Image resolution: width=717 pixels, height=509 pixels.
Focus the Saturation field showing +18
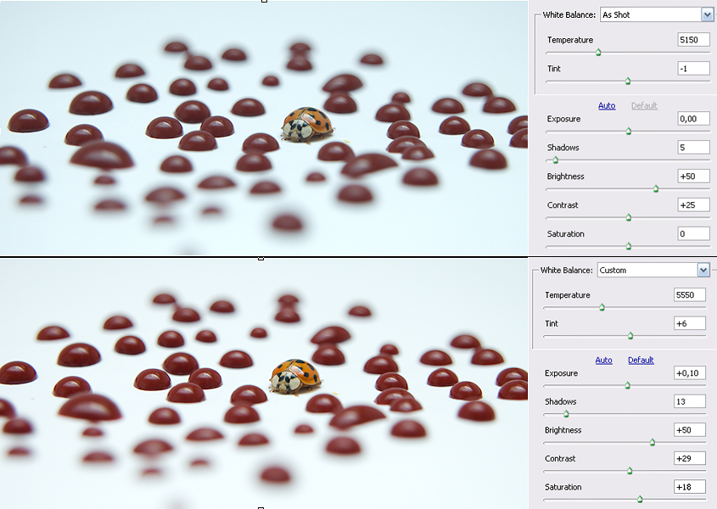tap(690, 487)
